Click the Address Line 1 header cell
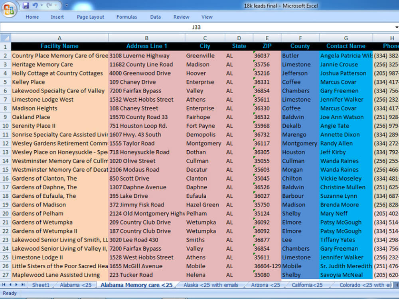 point(146,46)
